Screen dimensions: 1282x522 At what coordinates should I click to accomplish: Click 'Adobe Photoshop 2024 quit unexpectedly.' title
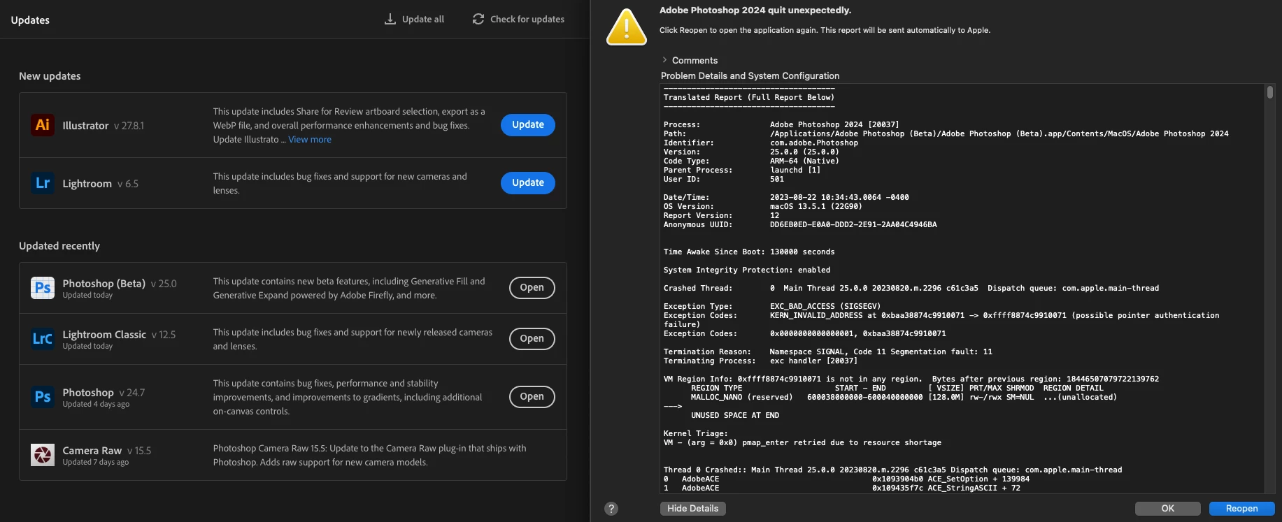pyautogui.click(x=755, y=10)
